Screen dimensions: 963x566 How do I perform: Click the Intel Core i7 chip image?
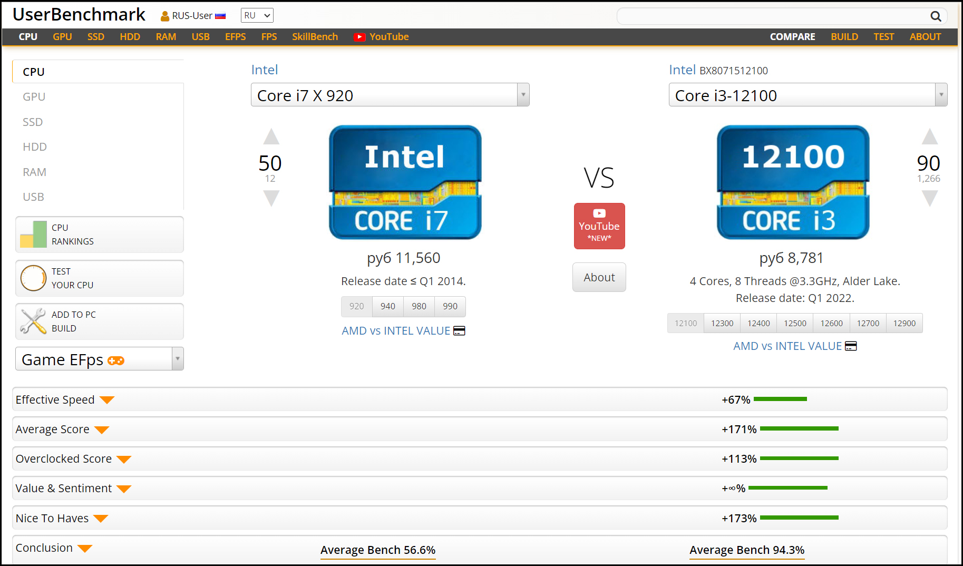[405, 182]
